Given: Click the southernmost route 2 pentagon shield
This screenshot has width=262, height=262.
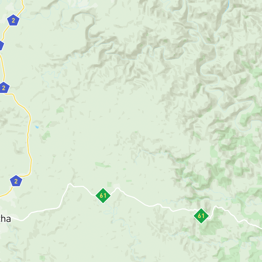Looking at the screenshot, I should pyautogui.click(x=16, y=181).
